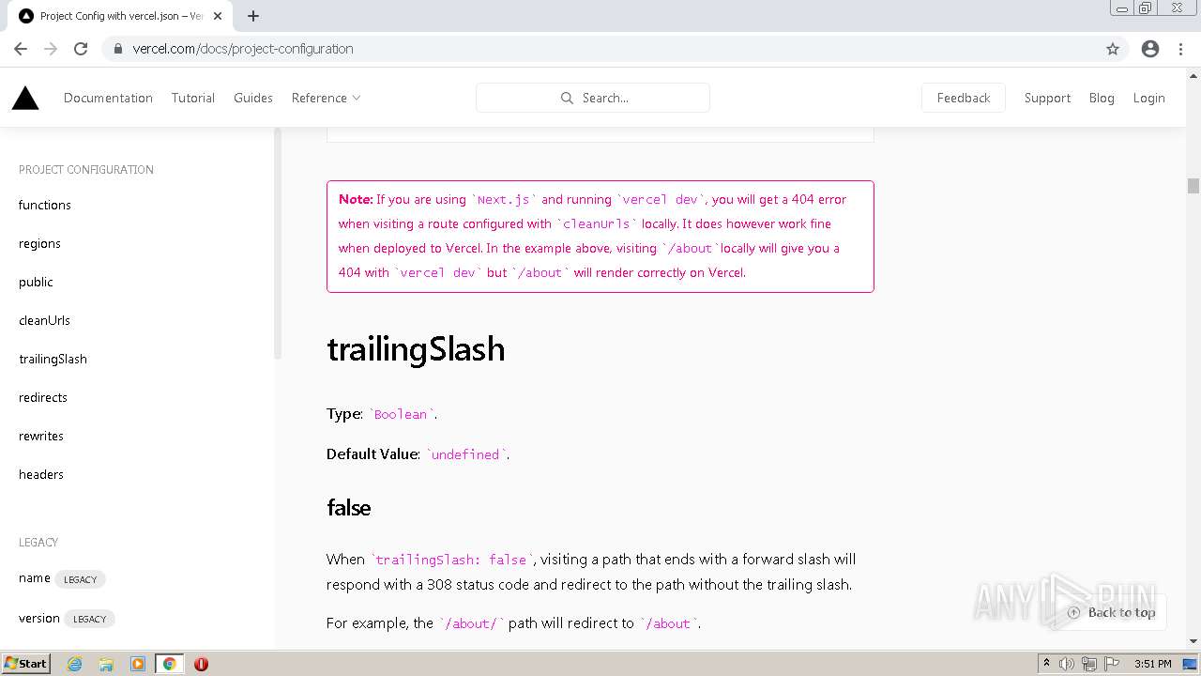1201x676 pixels.
Task: Click the network tray icon
Action: [1088, 664]
